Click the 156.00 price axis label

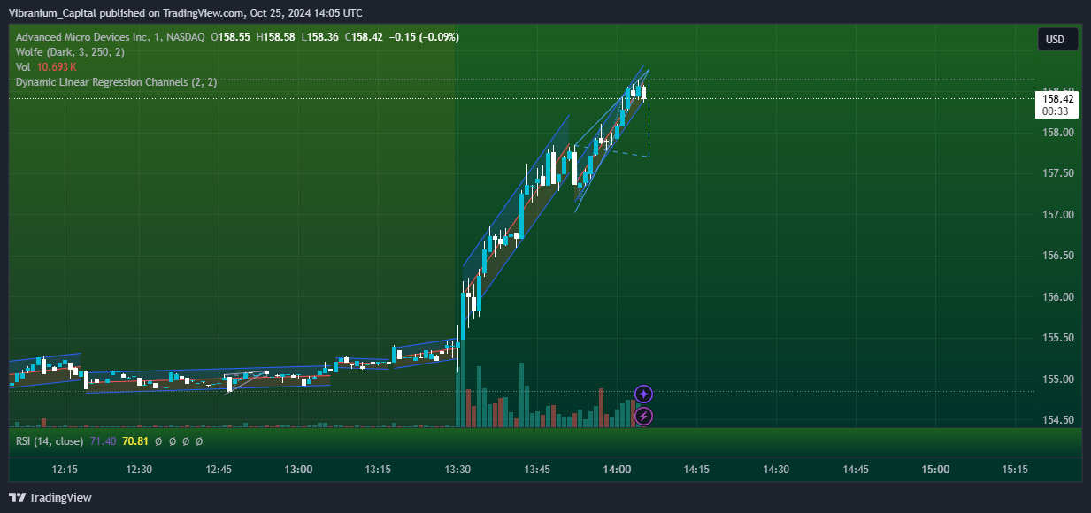tap(1057, 297)
